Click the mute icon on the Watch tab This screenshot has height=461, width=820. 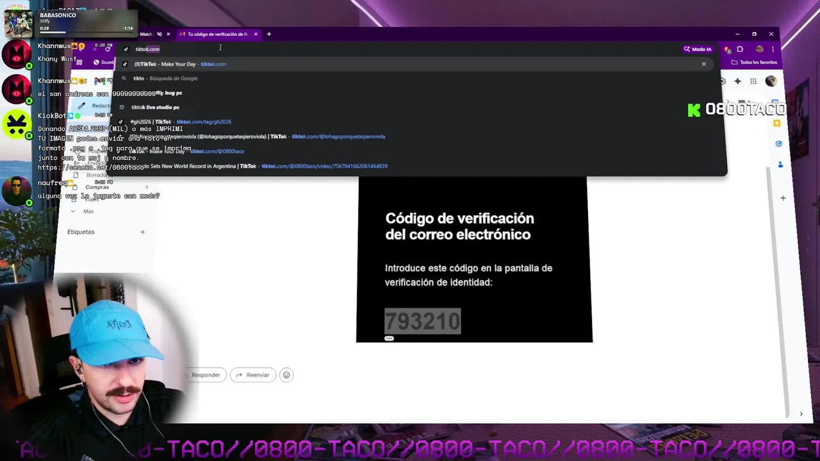[x=160, y=34]
